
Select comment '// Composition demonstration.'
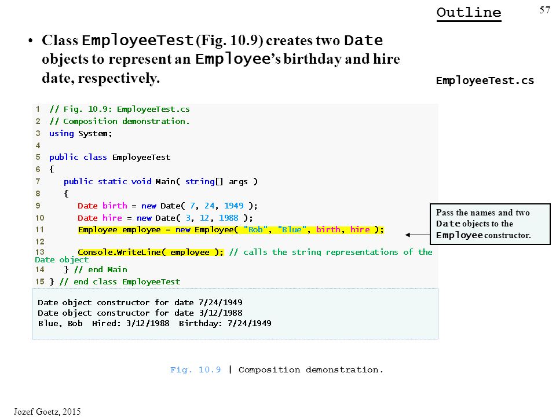(x=119, y=121)
